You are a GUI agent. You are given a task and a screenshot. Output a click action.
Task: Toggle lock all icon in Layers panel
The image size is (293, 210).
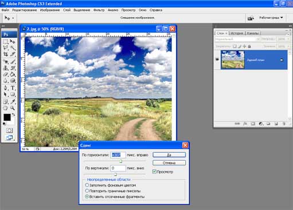pos(249,46)
